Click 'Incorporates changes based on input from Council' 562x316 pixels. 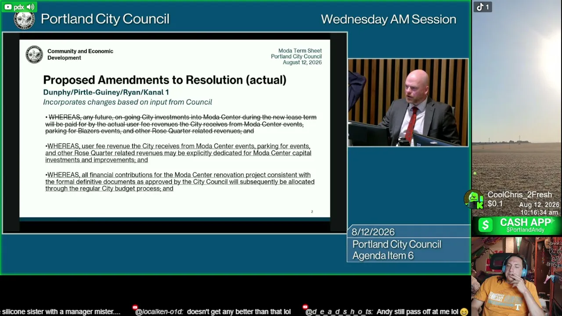tap(127, 102)
